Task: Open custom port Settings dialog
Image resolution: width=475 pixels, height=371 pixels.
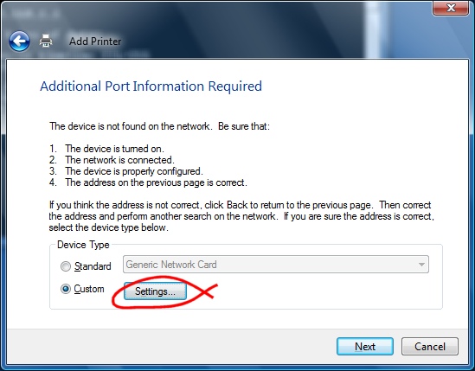Action: (x=155, y=291)
